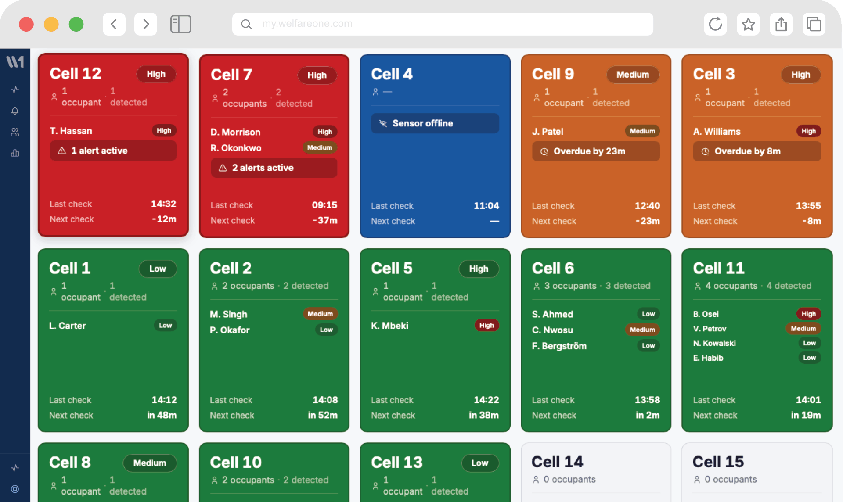Click 'Overdue by 8m' in Cell 3

coord(757,152)
